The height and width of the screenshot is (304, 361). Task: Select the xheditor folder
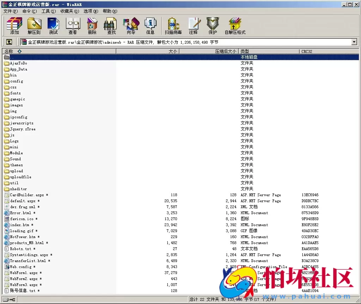[18, 189]
